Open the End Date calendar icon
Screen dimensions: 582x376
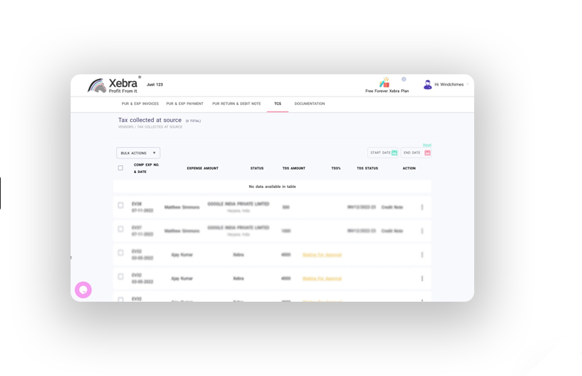click(427, 153)
